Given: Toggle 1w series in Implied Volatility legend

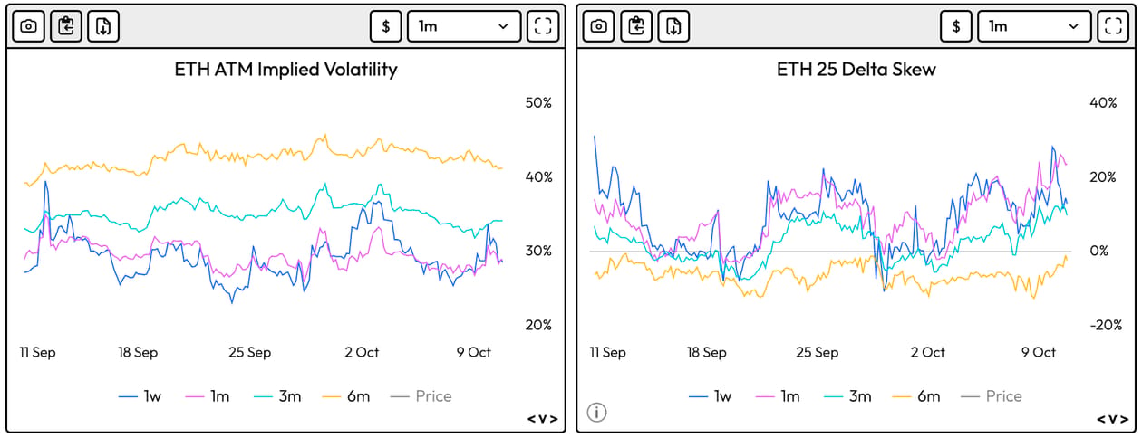Looking at the screenshot, I should [x=140, y=395].
